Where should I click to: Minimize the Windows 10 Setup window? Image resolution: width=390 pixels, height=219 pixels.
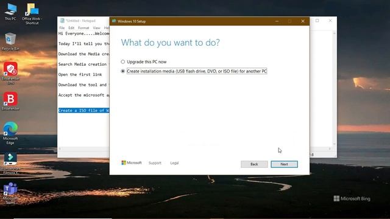(277, 21)
